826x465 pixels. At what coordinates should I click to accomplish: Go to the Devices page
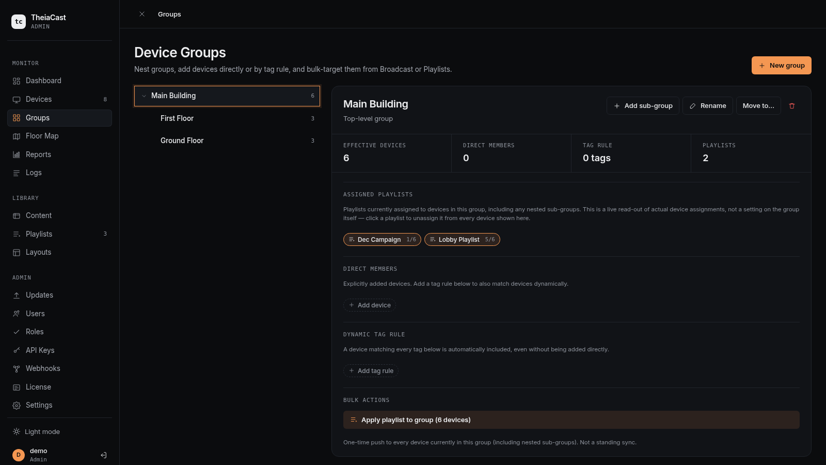click(59, 99)
